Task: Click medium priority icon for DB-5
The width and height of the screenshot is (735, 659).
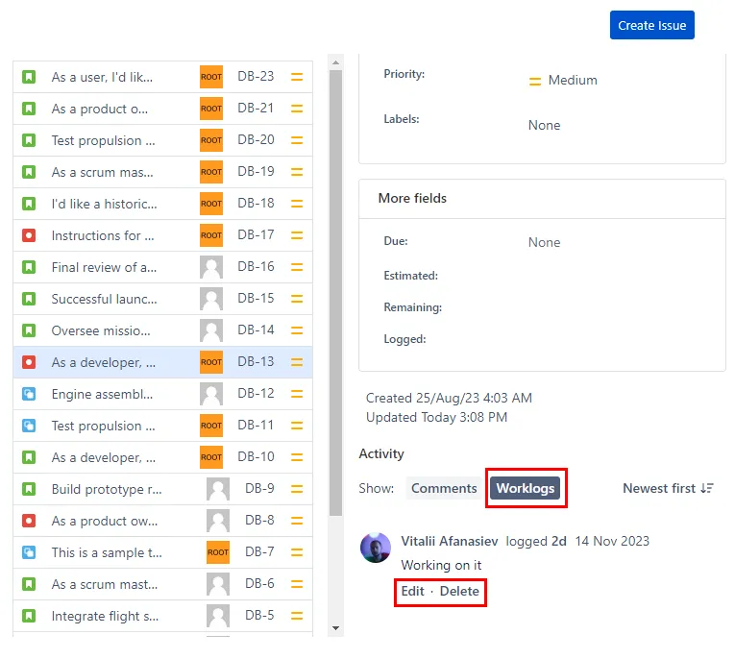Action: tap(297, 616)
